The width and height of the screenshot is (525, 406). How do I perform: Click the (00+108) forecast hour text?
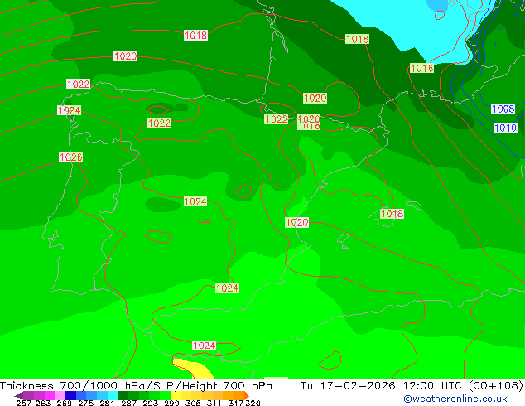tap(496, 386)
